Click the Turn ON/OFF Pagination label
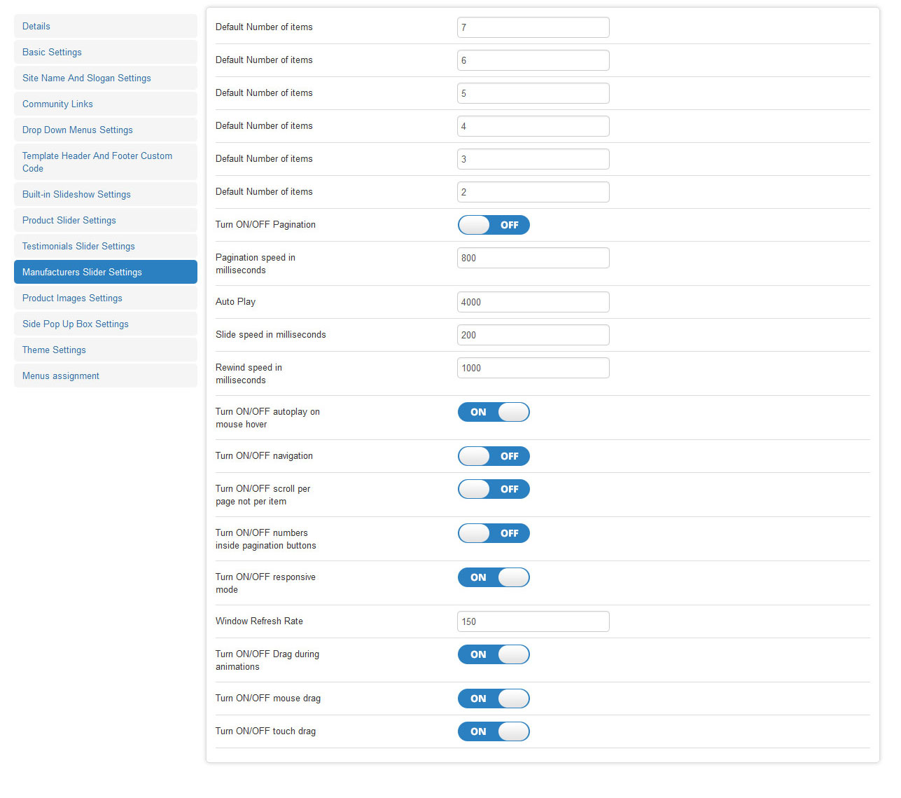 [x=265, y=224]
